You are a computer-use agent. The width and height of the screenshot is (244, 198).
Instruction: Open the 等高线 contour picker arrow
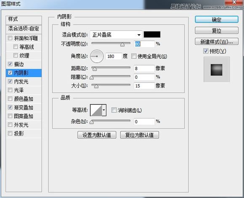pyautogui.click(x=104, y=110)
